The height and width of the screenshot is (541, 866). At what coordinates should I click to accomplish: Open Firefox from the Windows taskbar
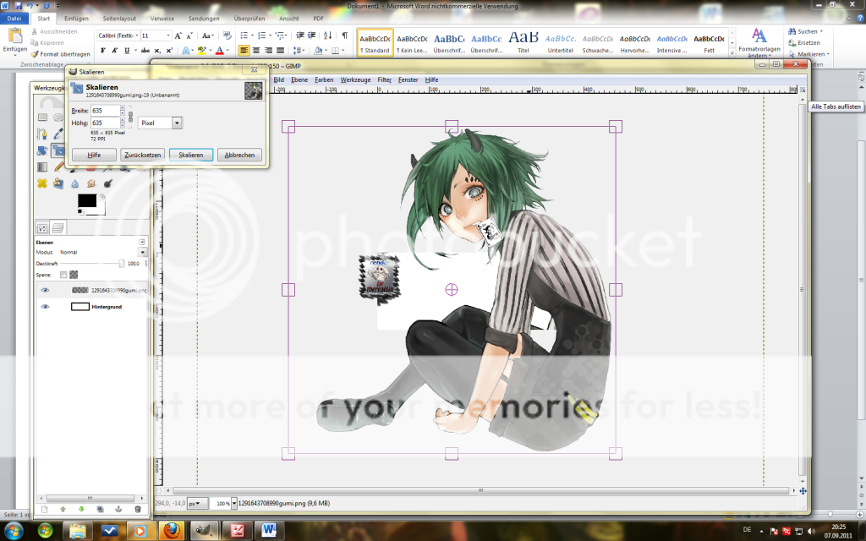point(171,531)
